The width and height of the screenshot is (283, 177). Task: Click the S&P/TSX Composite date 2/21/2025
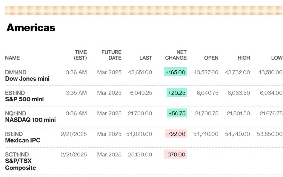74,154
